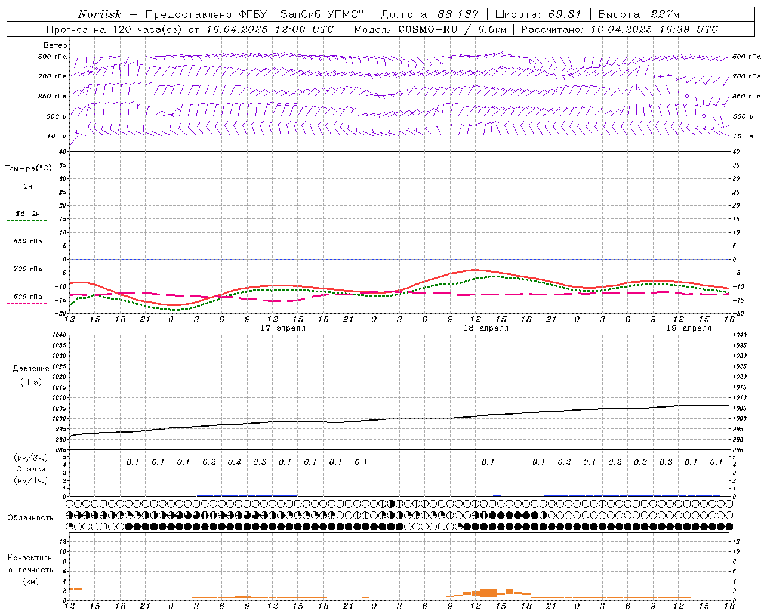Click the 'Давление' pressure label
The width and height of the screenshot is (764, 611).
tap(31, 369)
